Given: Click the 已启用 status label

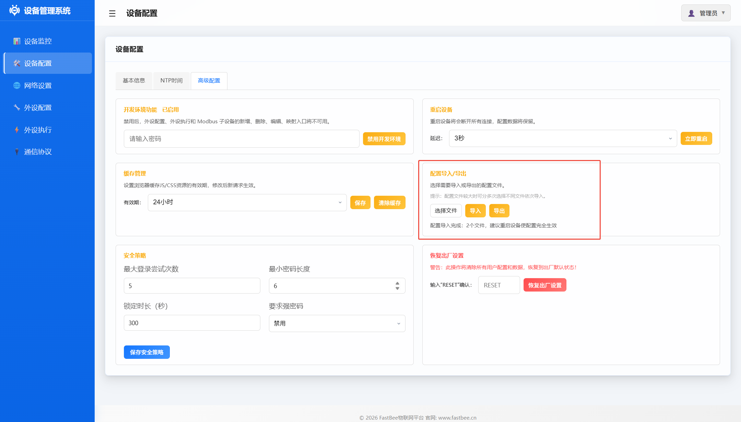Looking at the screenshot, I should click(170, 110).
